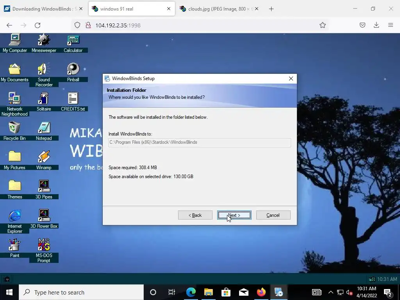Show hidden system tray icons
This screenshot has height=300, width=400.
pos(330,292)
